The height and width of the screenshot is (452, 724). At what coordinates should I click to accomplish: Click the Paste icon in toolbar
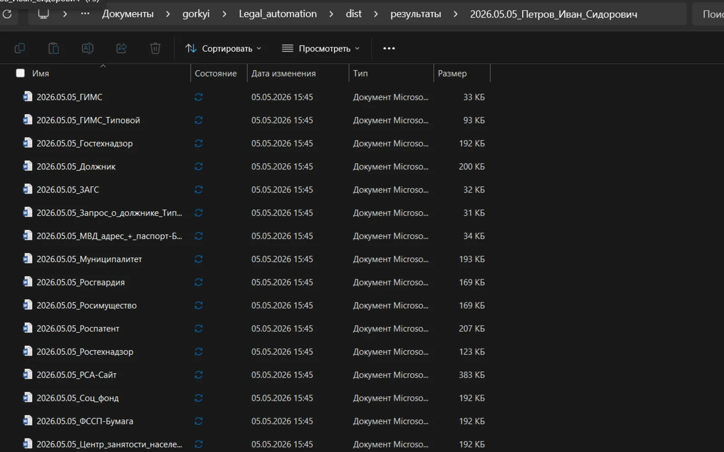tap(53, 48)
